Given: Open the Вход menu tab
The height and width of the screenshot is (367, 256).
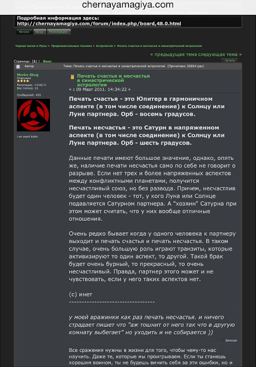Looking at the screenshot, I should 40,32.
